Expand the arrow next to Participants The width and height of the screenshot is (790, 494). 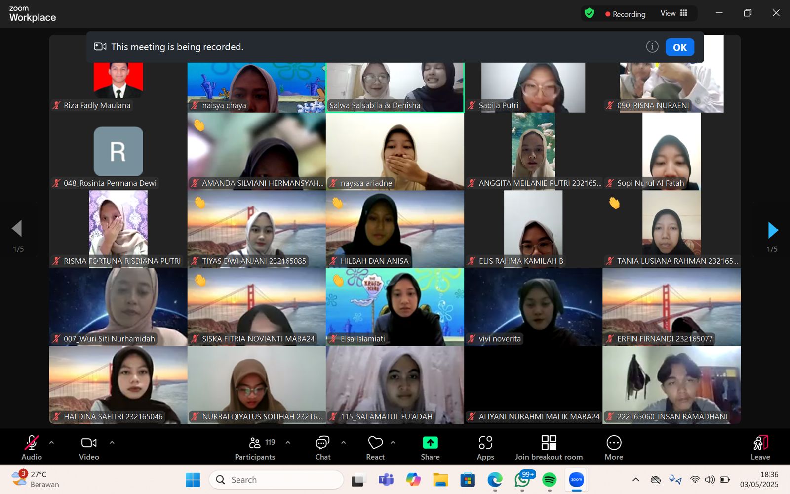(x=288, y=443)
